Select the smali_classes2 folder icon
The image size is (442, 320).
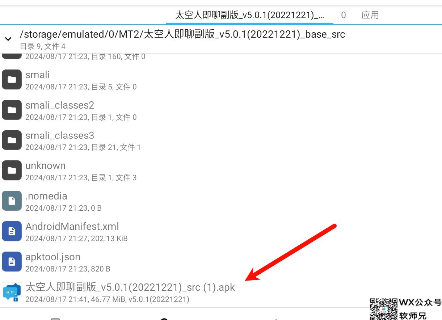[x=12, y=110]
